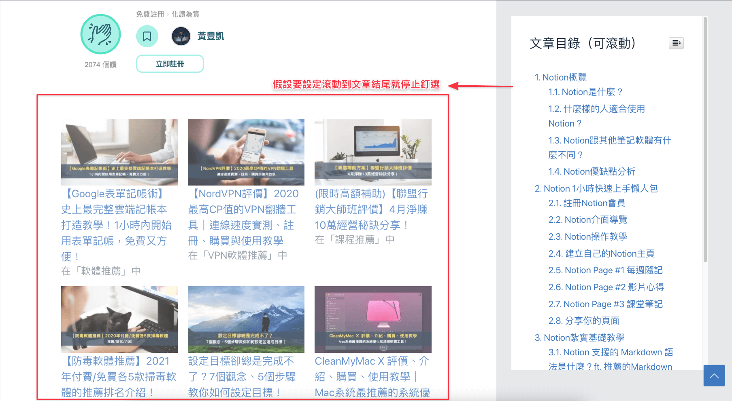Open the author name 黃豊凱 link
This screenshot has width=732, height=401.
click(x=211, y=36)
